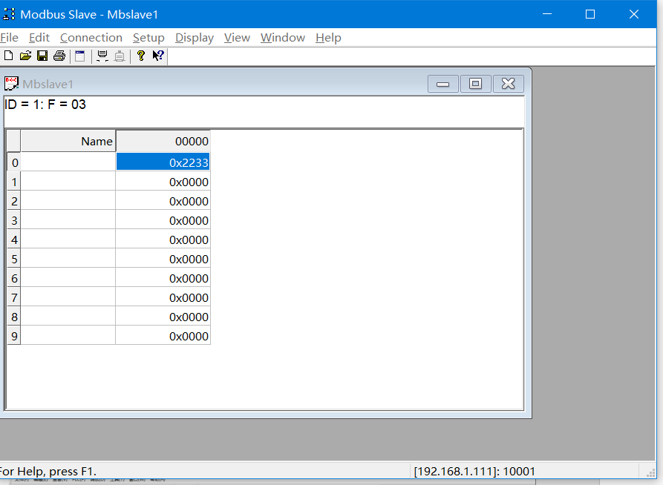663x485 pixels.
Task: Click the Print toolbar icon
Action: (59, 56)
